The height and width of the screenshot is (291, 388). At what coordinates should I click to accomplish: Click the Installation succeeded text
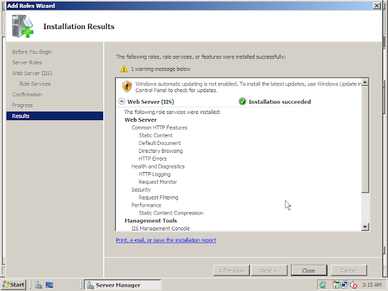(x=279, y=102)
